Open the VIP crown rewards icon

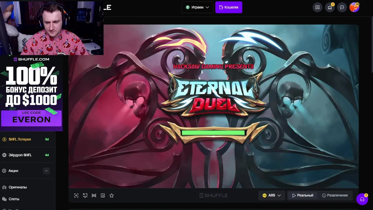[x=330, y=7]
